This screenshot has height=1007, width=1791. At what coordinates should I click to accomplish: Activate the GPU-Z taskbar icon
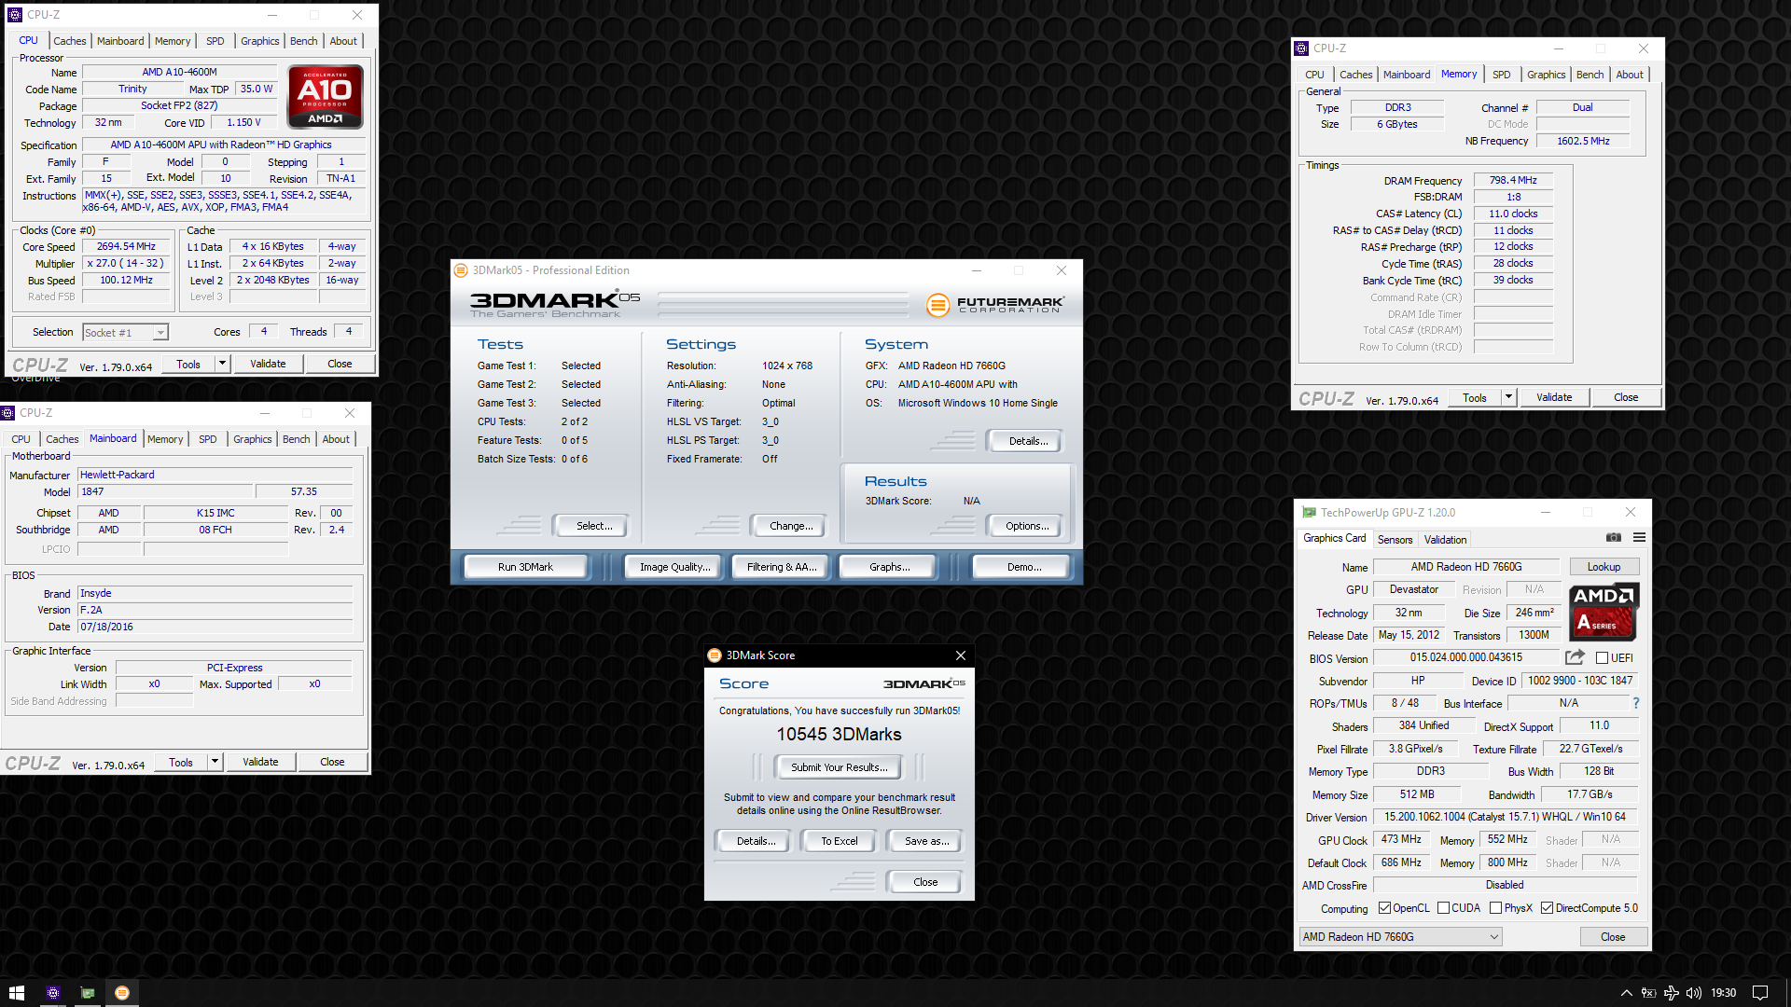coord(88,993)
